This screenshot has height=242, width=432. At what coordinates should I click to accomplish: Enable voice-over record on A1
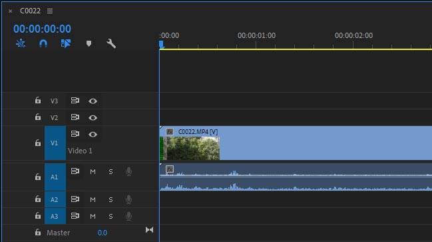coord(128,171)
